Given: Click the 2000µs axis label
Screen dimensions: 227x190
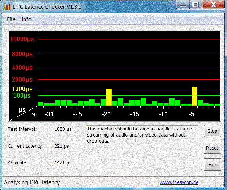Looking at the screenshot, I should pos(22,79).
